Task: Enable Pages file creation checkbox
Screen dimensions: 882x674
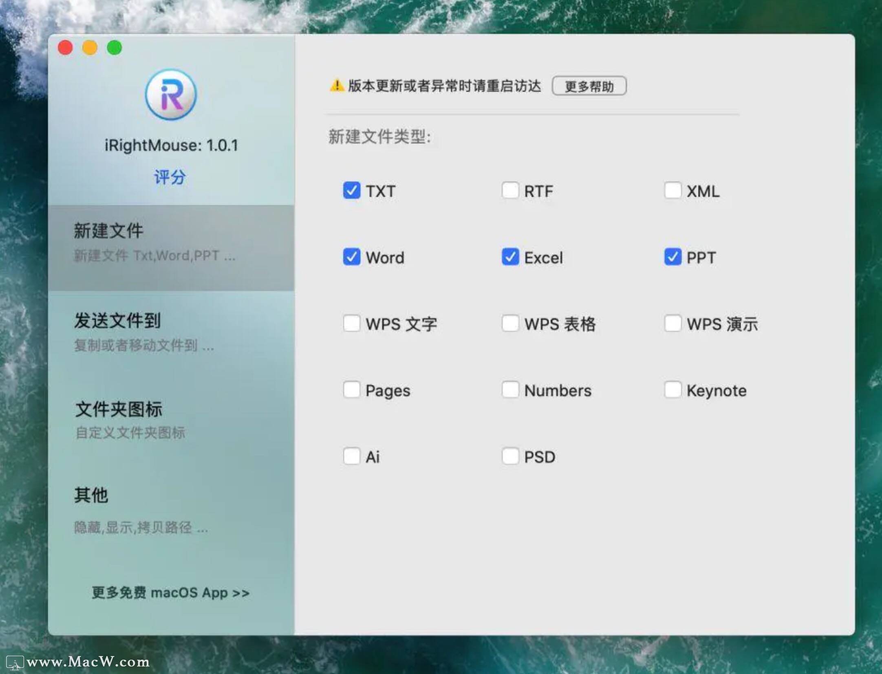Action: tap(351, 390)
